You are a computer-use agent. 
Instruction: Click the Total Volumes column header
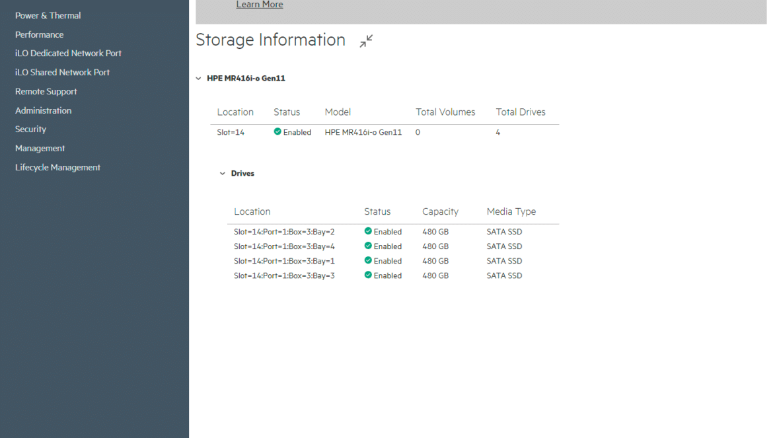pyautogui.click(x=446, y=112)
